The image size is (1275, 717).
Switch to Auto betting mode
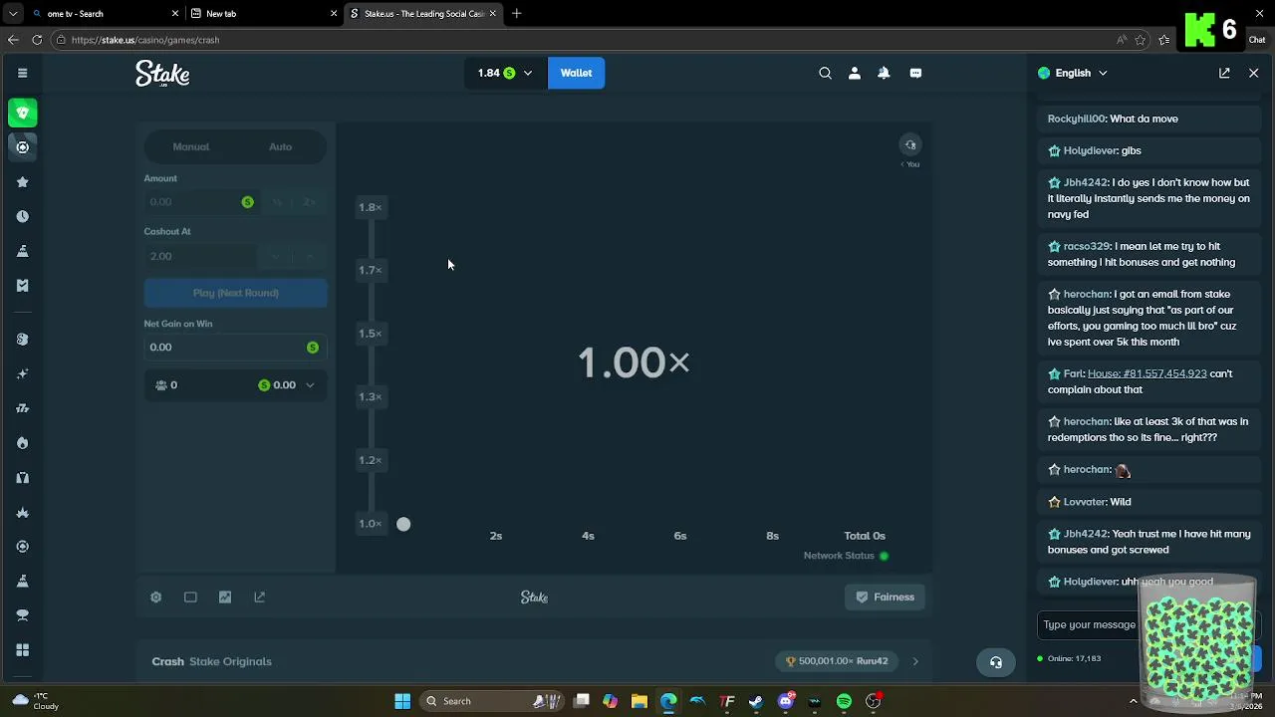click(280, 146)
